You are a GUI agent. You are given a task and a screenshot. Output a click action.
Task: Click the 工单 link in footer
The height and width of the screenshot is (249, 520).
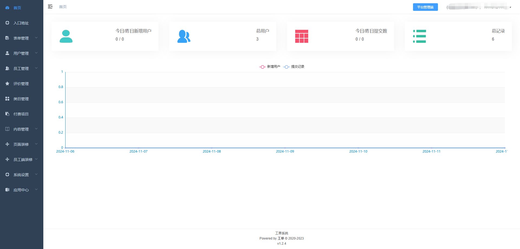[x=281, y=238]
